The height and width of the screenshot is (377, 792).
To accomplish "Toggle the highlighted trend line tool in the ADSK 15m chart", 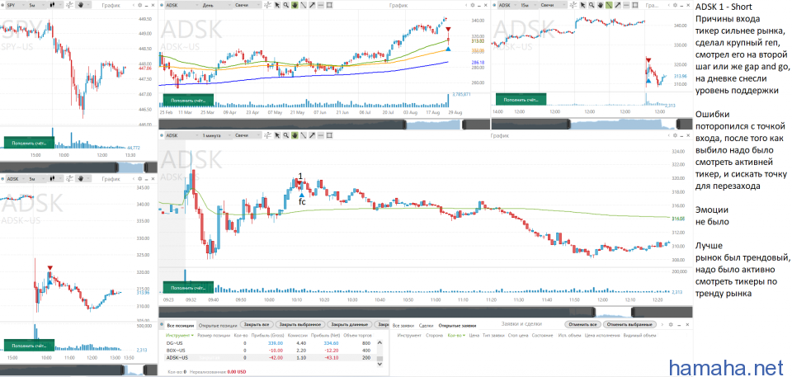I will 609,5.
